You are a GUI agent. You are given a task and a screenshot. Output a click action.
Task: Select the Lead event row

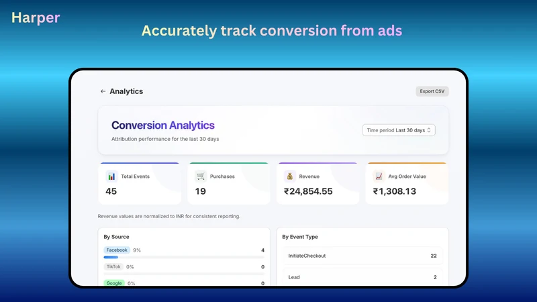click(362, 277)
